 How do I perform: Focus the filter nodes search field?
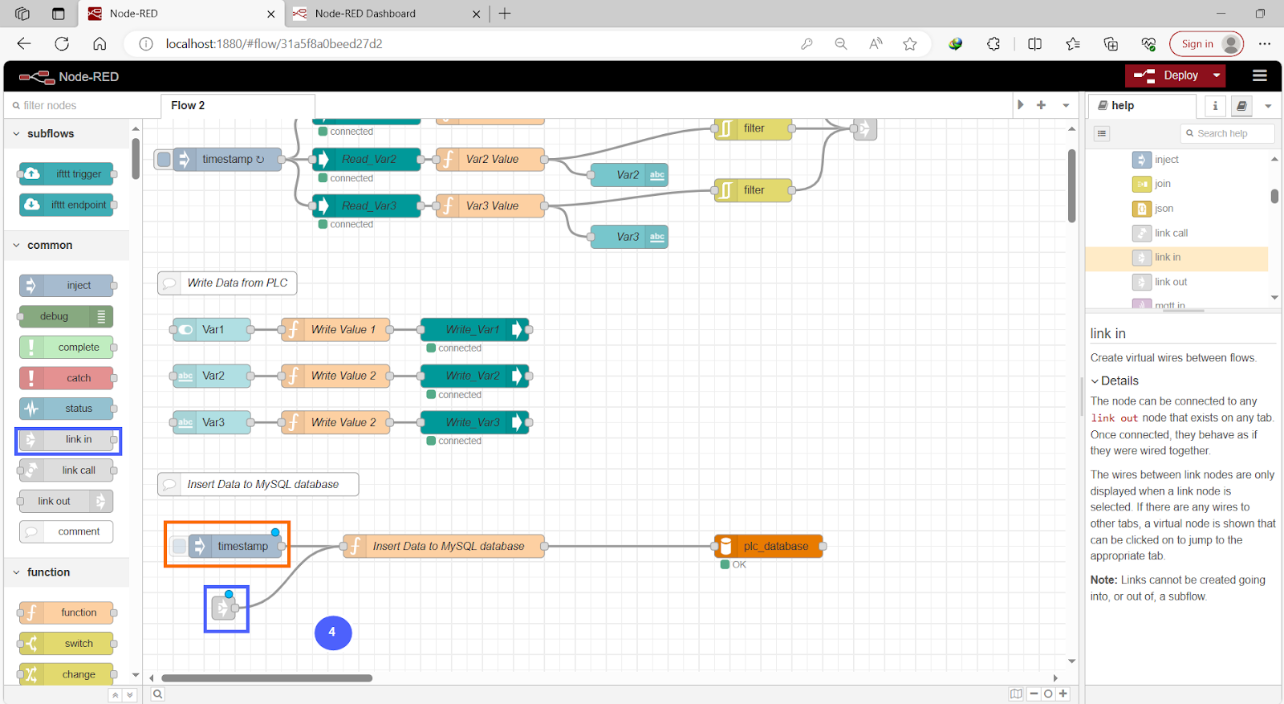[x=82, y=105]
